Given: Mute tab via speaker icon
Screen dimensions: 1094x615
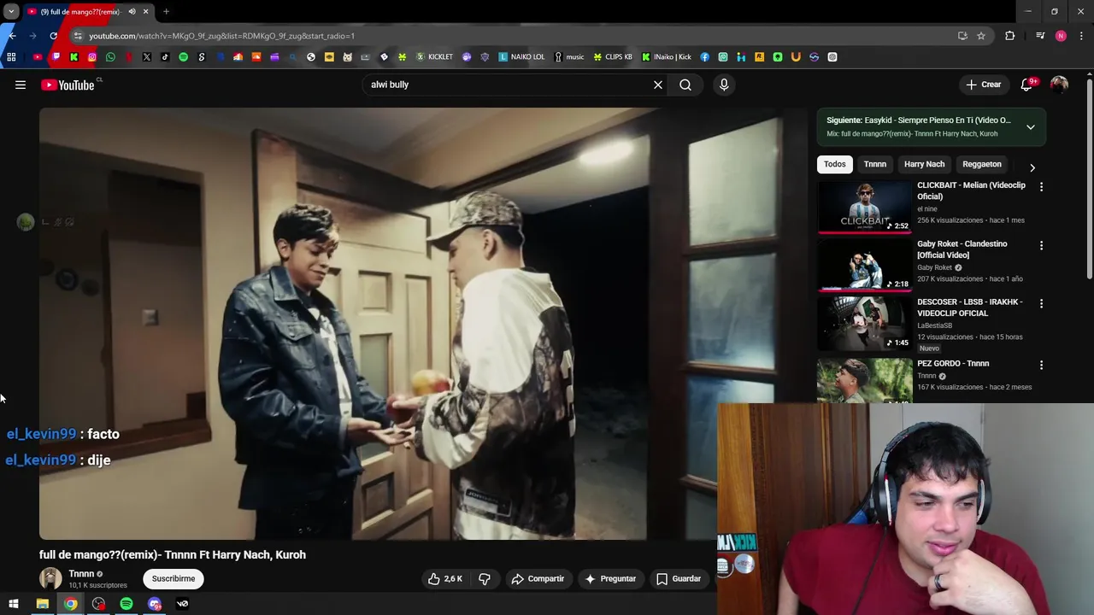Looking at the screenshot, I should 132,12.
